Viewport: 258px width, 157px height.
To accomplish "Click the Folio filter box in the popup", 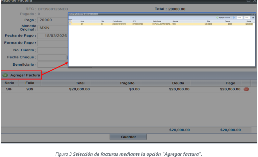I will (x=247, y=17).
